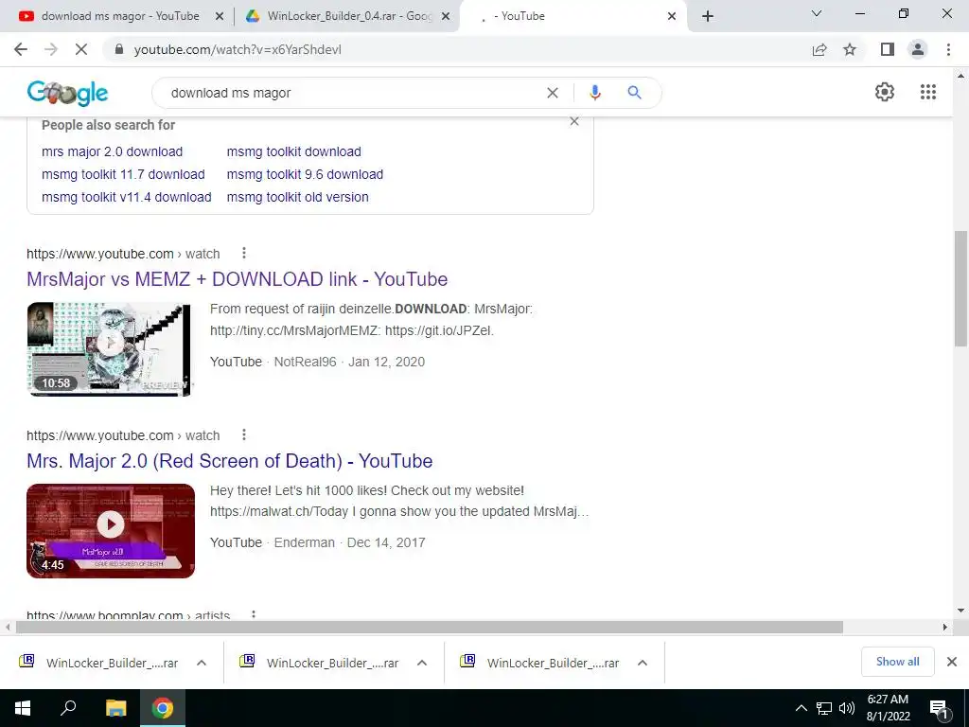Open the tab search chevron
Screen dimensions: 969x727
tap(817, 13)
